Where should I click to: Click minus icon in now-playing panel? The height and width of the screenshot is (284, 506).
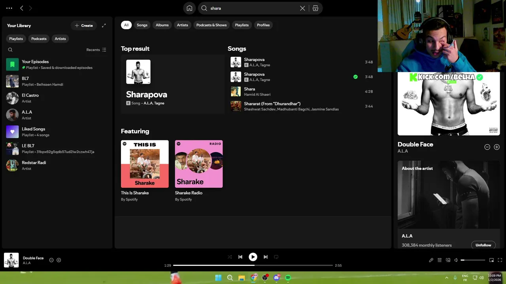pos(487,147)
